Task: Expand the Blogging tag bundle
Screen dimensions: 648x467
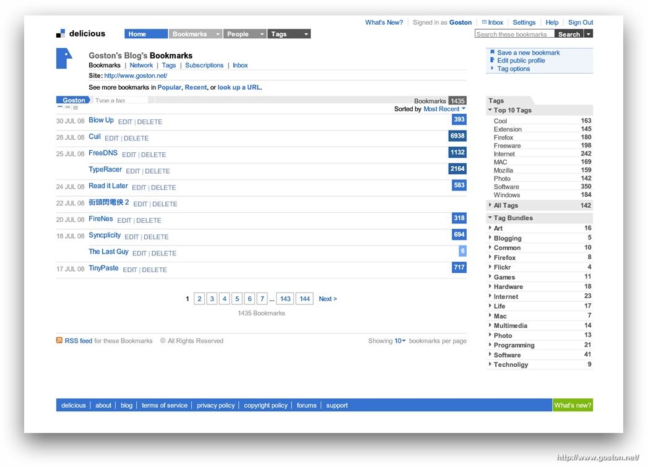Action: pos(490,238)
